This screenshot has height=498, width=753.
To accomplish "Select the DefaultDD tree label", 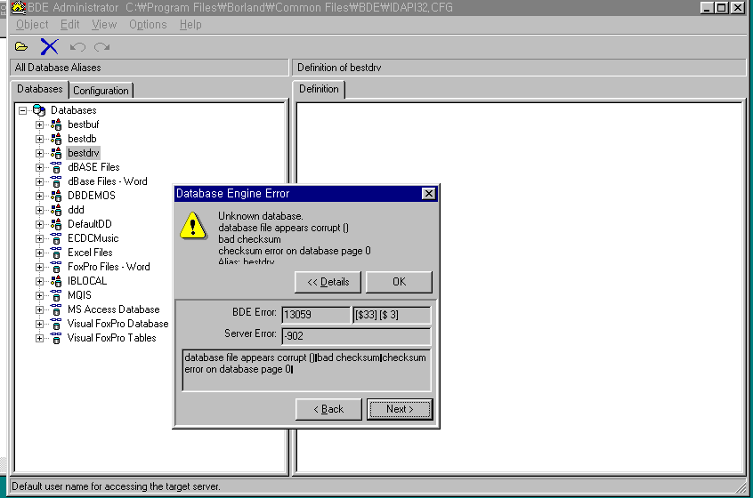I will pyautogui.click(x=90, y=224).
